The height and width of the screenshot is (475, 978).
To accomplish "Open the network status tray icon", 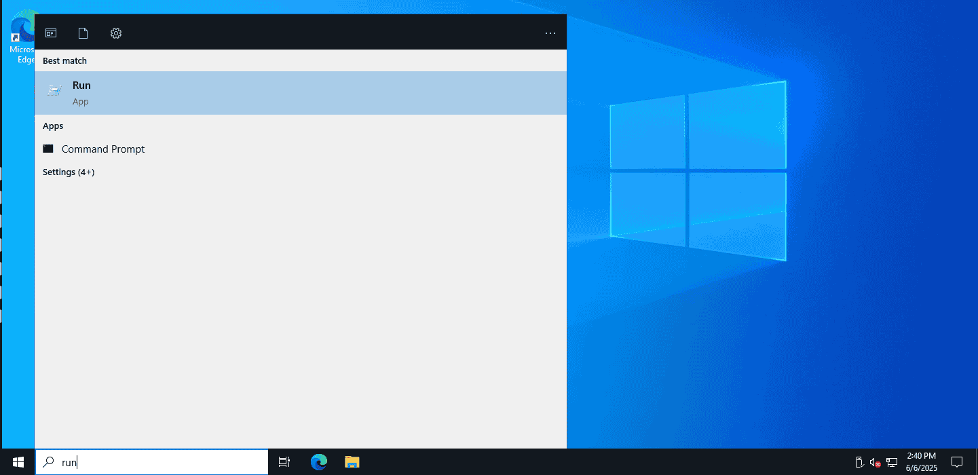I will 892,463.
